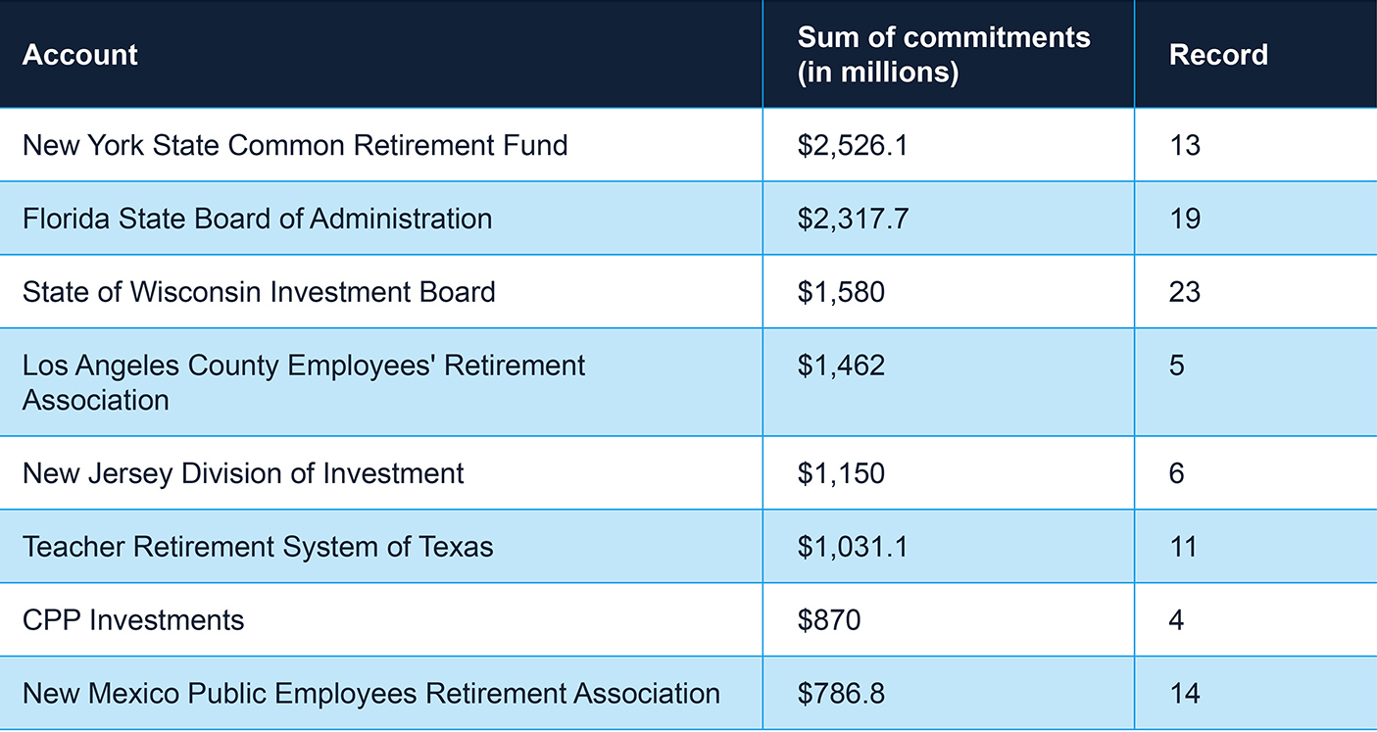Click the $870 commitments cell
The image size is (1377, 732).
pyautogui.click(x=829, y=620)
